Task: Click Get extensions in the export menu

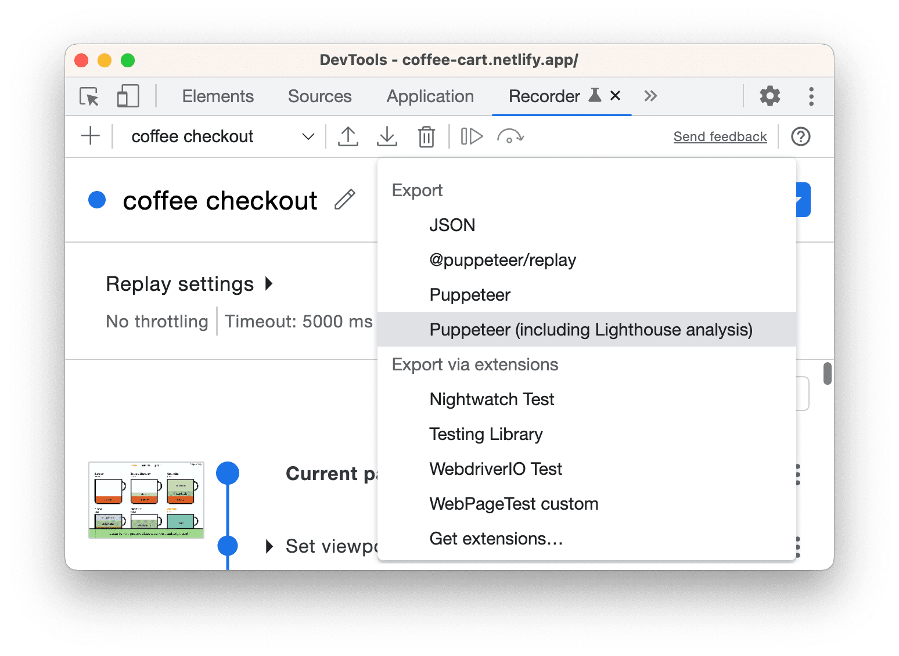Action: pyautogui.click(x=495, y=538)
